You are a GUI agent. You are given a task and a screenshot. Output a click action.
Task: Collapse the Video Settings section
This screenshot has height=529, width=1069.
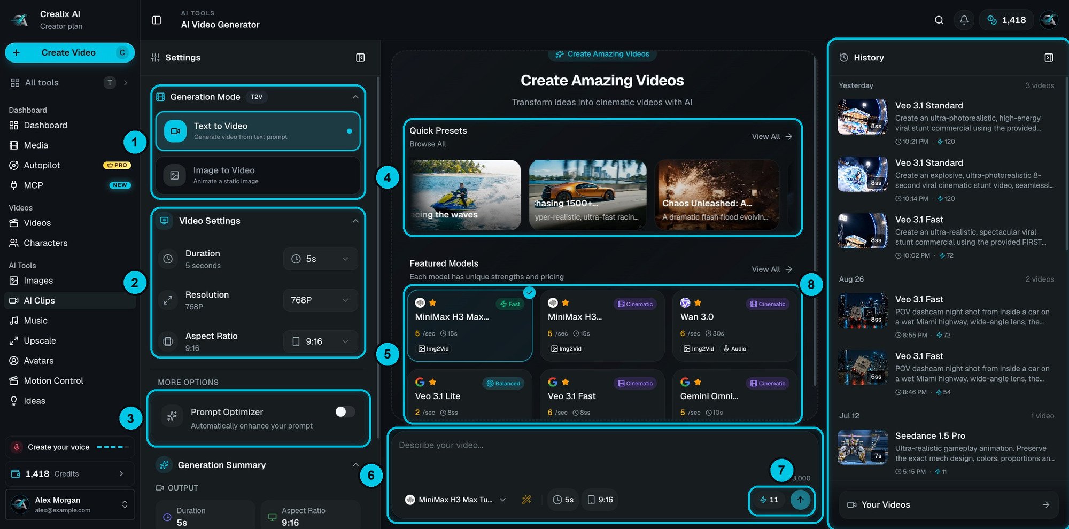pyautogui.click(x=355, y=221)
